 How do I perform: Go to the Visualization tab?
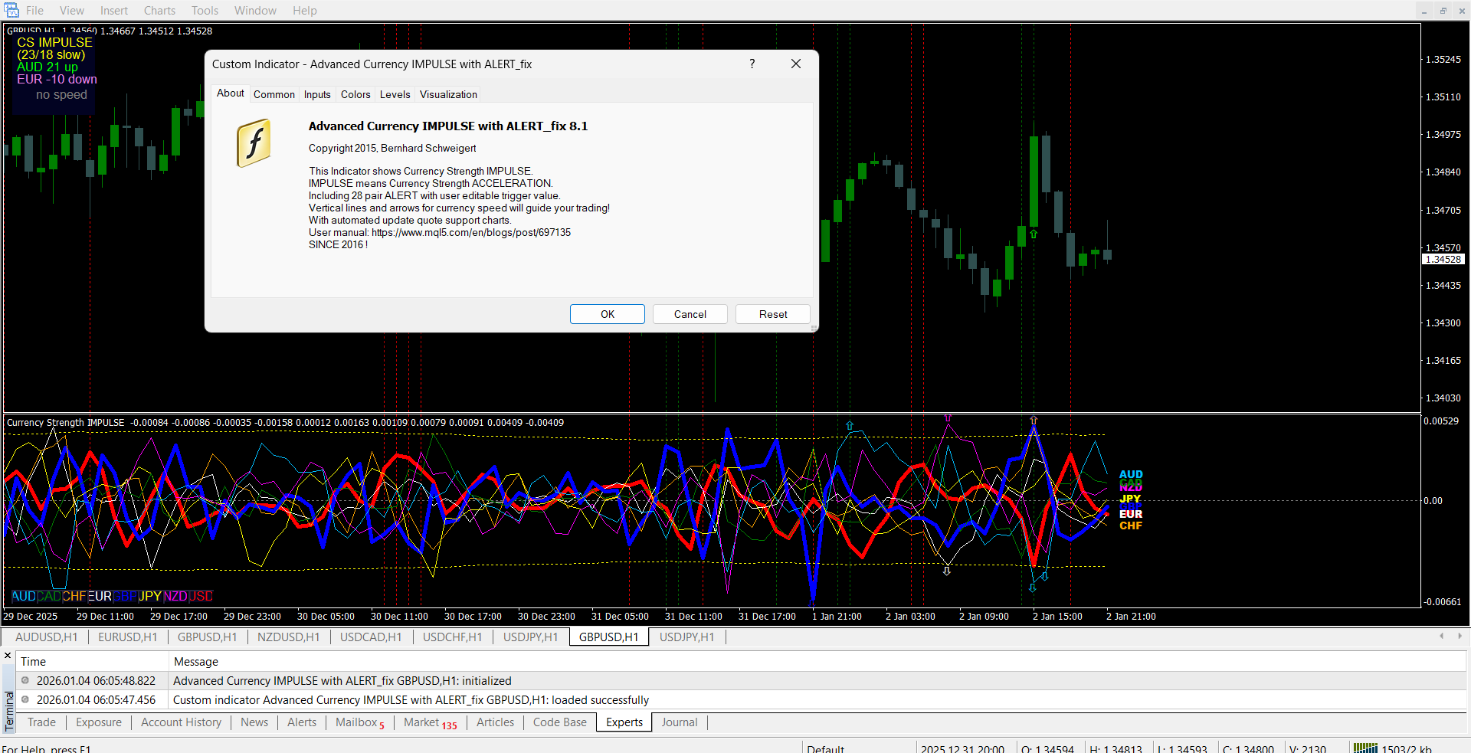[448, 94]
